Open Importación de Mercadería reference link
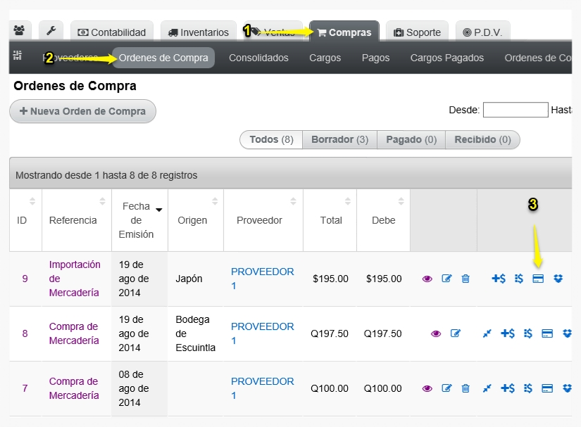Viewport: 581px width, 427px height. point(75,279)
